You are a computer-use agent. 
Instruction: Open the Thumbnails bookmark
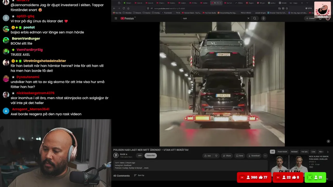coord(166,13)
